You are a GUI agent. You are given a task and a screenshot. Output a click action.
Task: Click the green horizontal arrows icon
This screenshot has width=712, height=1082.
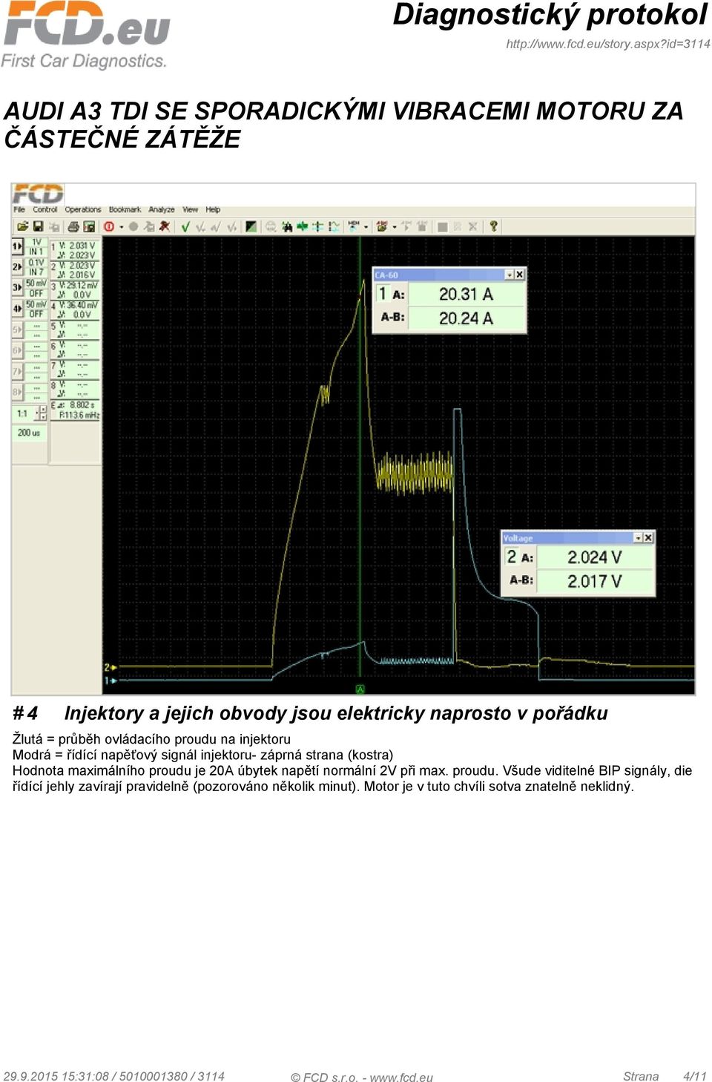coord(302,226)
